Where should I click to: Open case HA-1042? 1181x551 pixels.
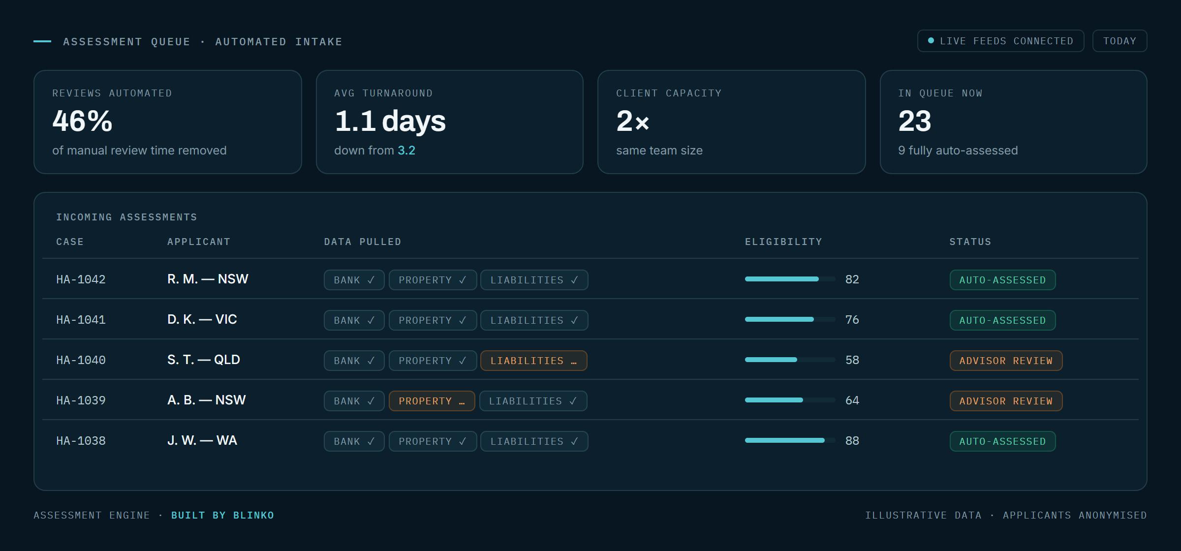[81, 279]
